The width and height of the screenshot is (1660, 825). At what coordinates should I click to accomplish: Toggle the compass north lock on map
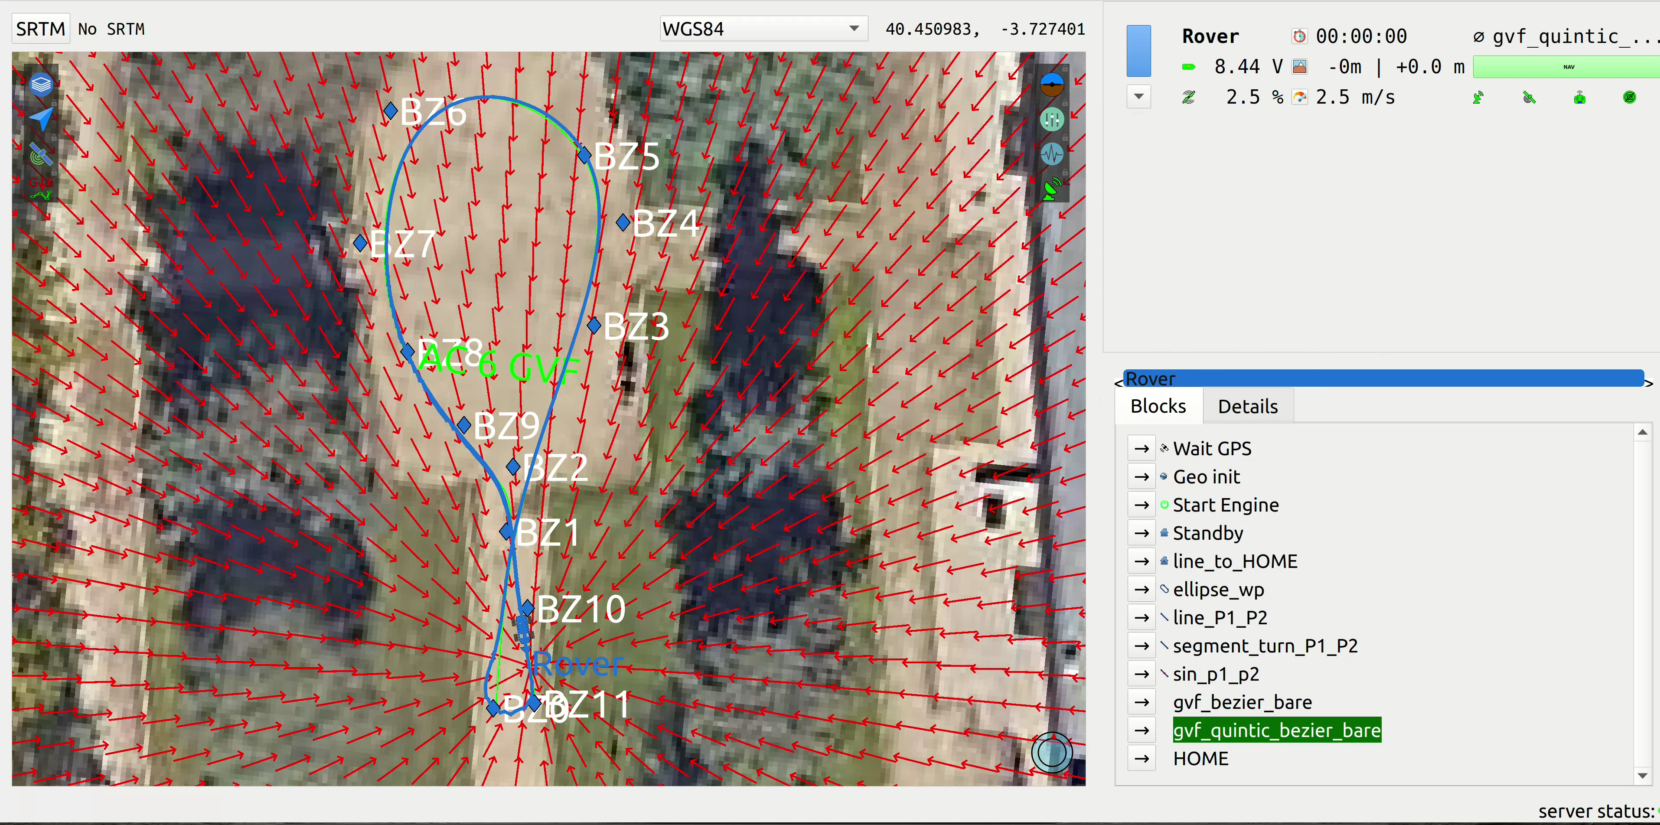coord(1052,752)
